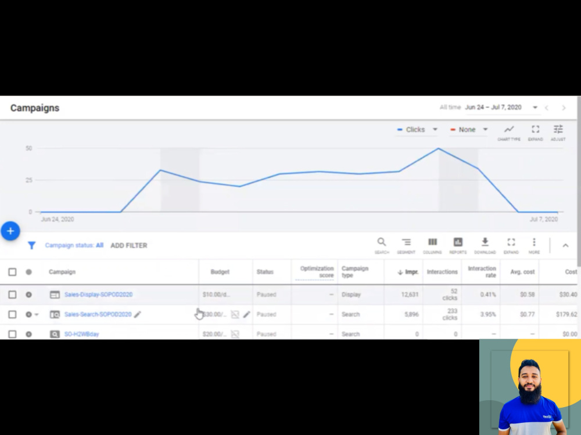Edit Sales-Search-SOPOD2020 budget pencil
Image resolution: width=581 pixels, height=435 pixels.
246,314
